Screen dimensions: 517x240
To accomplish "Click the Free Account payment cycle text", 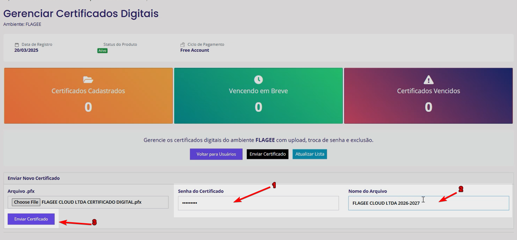I will (194, 50).
